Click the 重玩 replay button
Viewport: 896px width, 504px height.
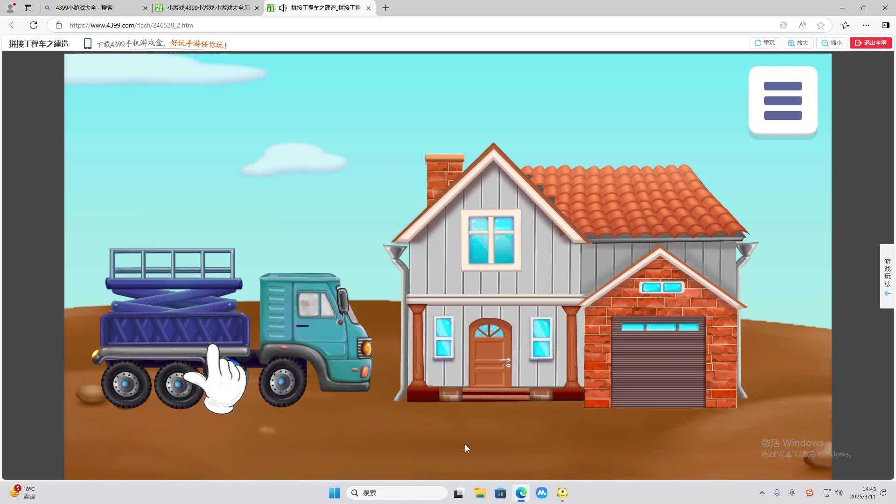tap(764, 43)
